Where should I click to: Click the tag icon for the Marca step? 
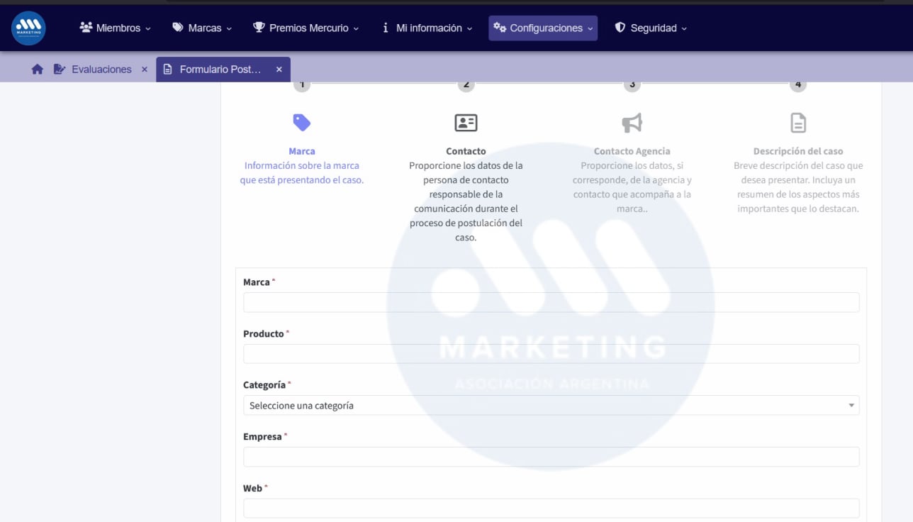(x=302, y=121)
